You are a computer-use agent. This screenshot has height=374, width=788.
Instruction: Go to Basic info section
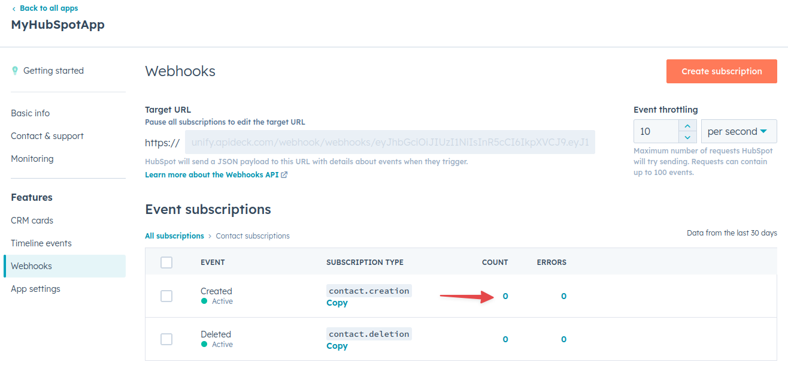[31, 113]
